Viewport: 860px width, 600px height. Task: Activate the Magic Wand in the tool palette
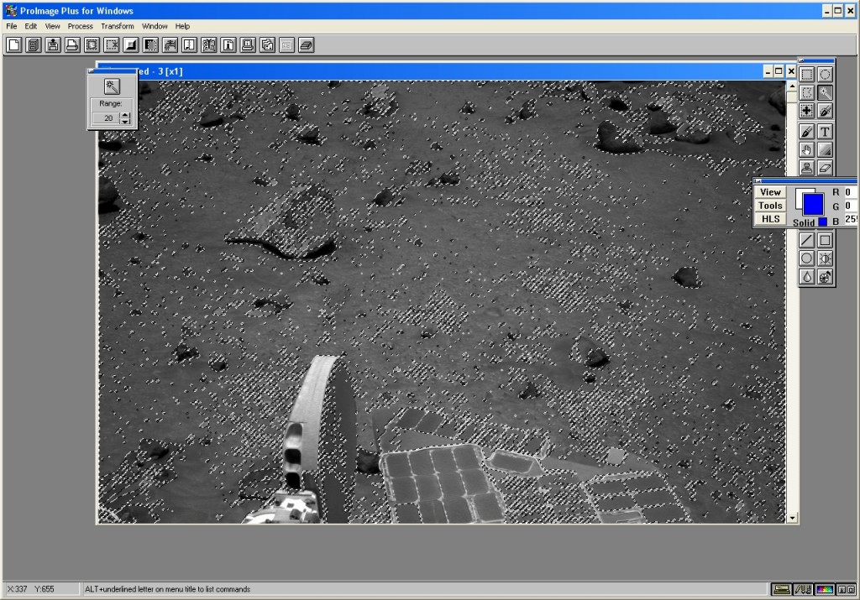click(x=826, y=93)
